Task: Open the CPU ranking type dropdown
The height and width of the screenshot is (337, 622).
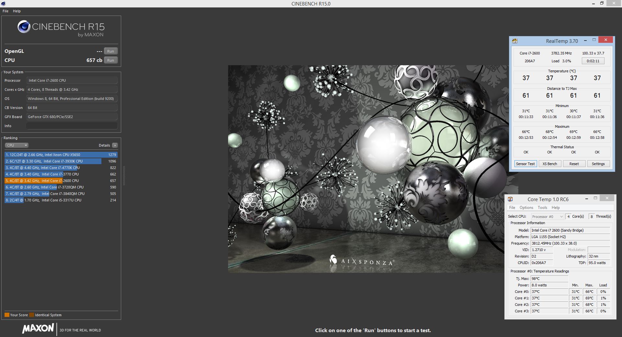Action: 17,145
